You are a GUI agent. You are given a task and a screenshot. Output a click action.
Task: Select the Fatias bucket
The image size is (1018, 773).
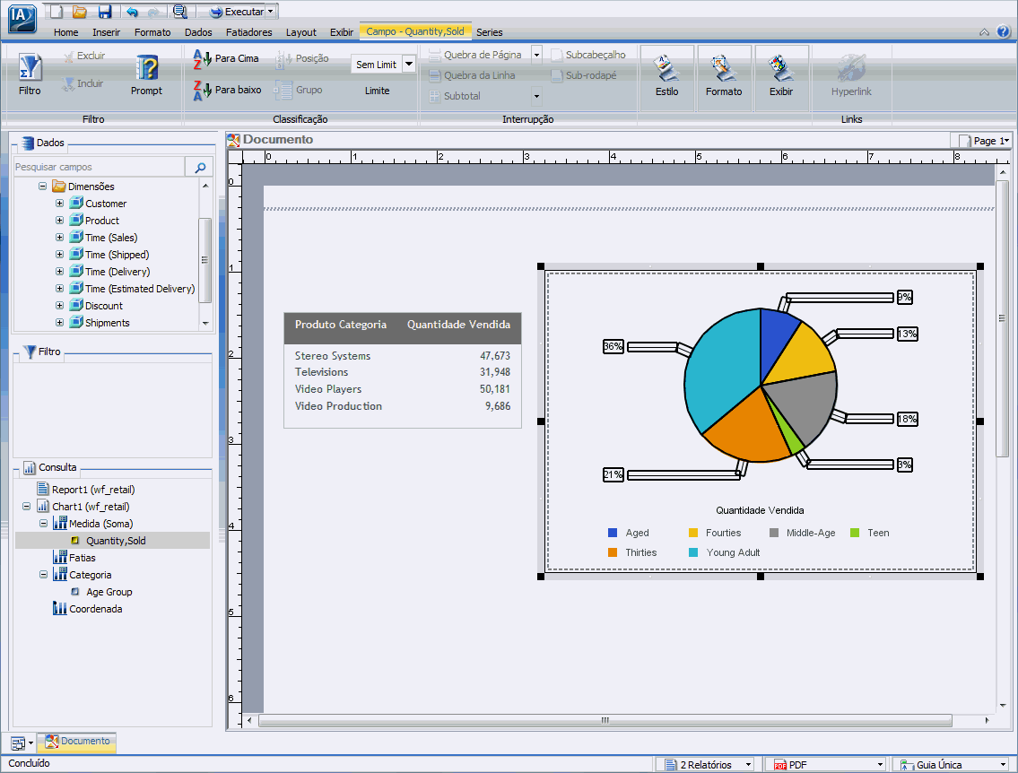pyautogui.click(x=82, y=558)
